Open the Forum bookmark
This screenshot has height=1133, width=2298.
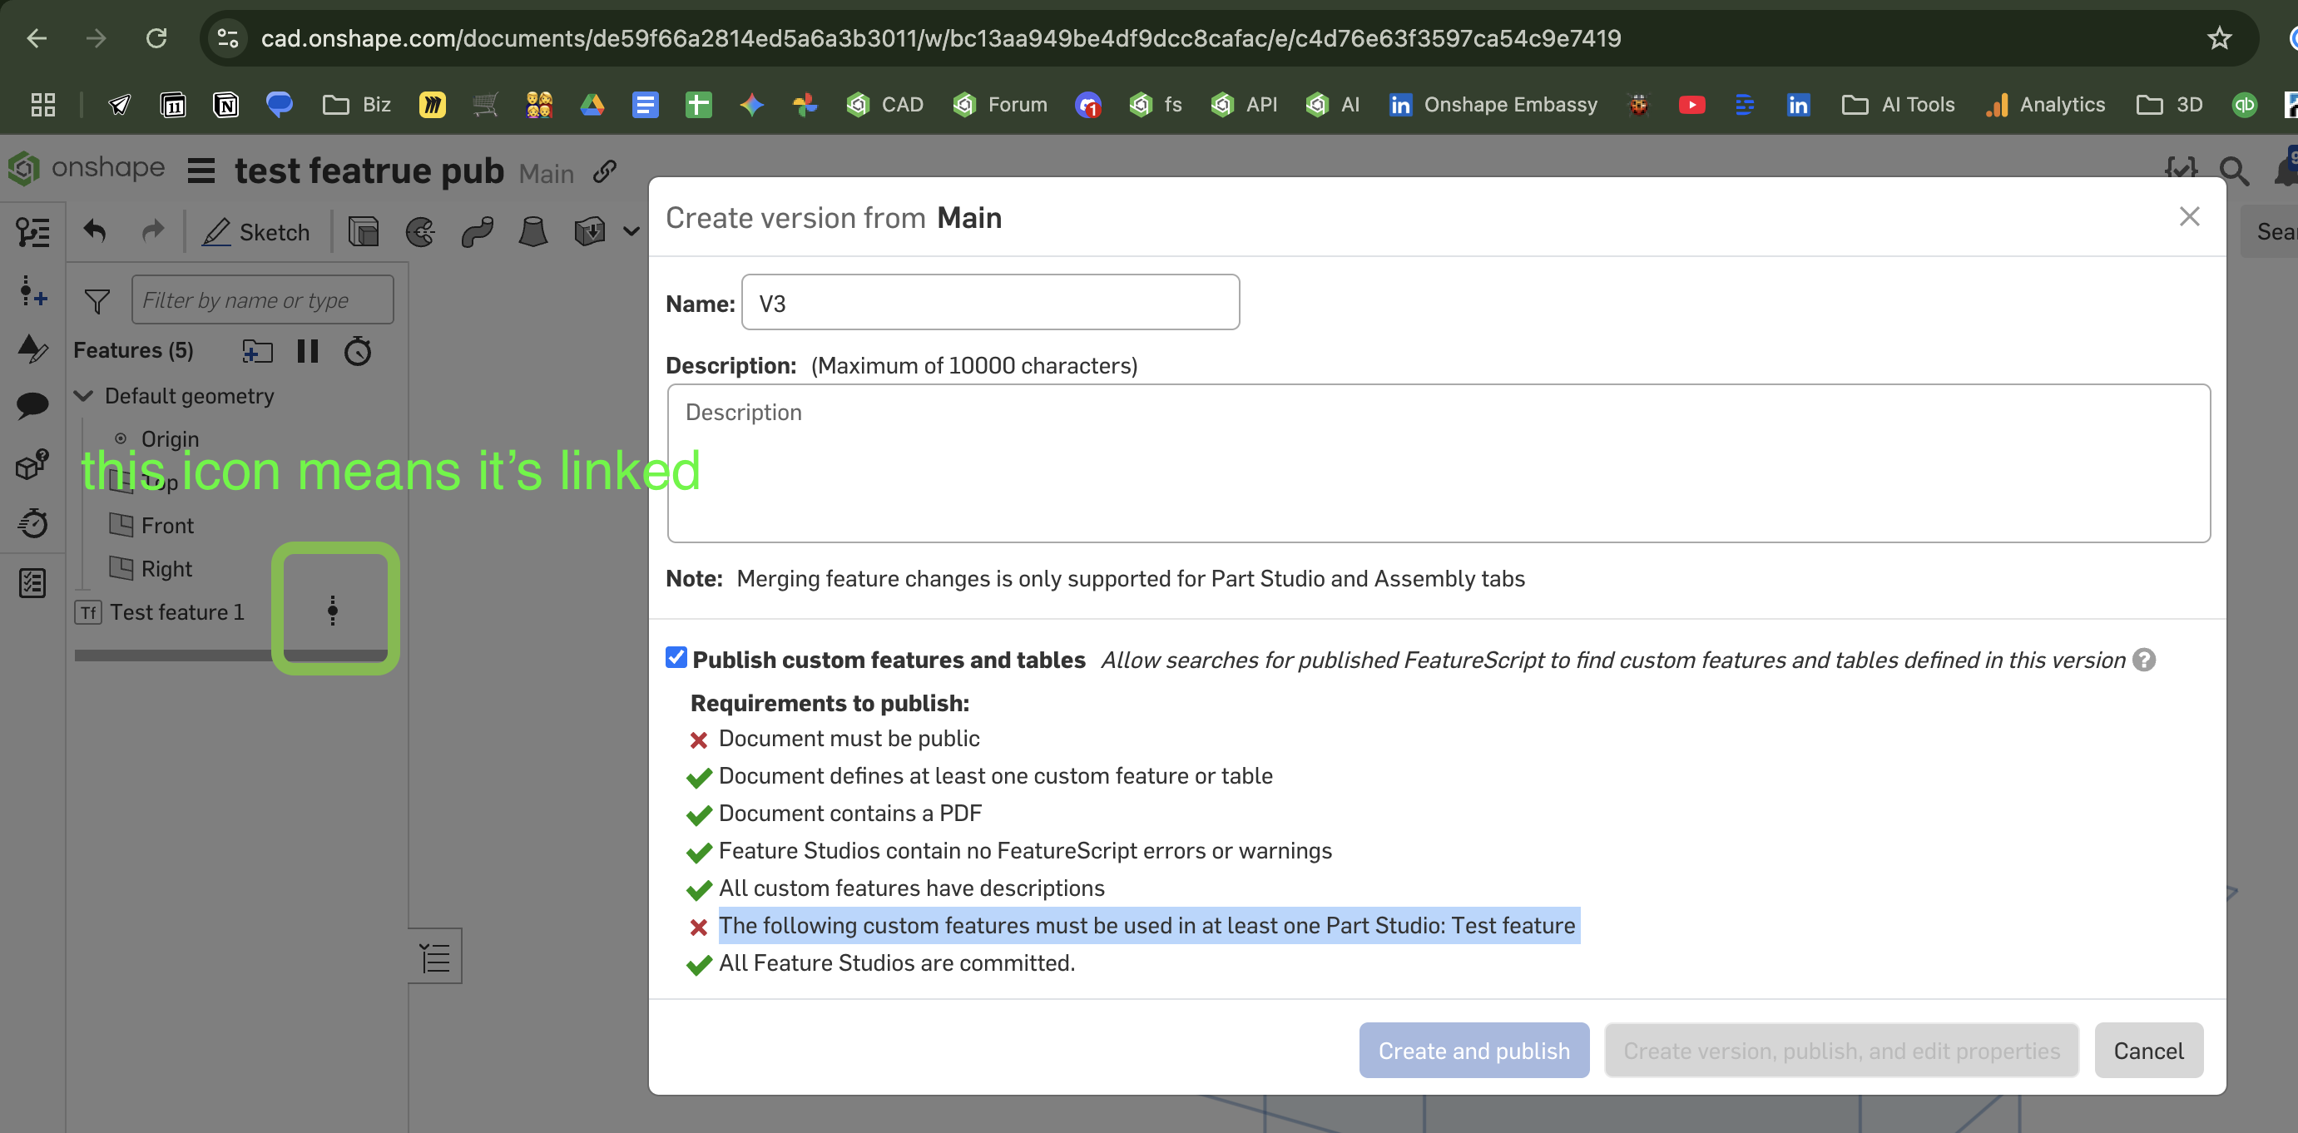click(999, 104)
